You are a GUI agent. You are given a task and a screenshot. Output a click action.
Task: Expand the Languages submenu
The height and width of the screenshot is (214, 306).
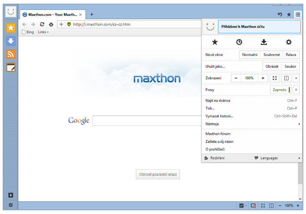coord(277,158)
